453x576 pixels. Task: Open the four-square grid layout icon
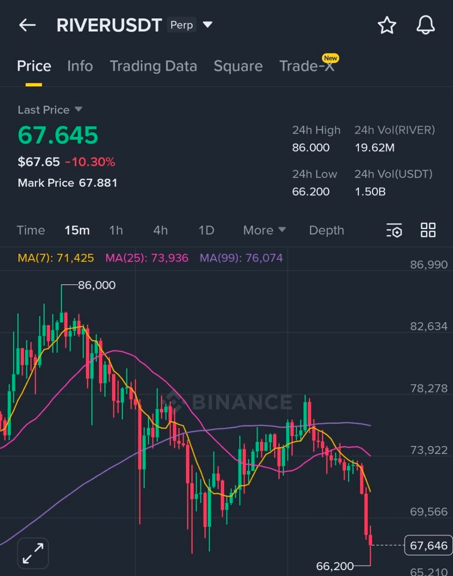coord(428,230)
